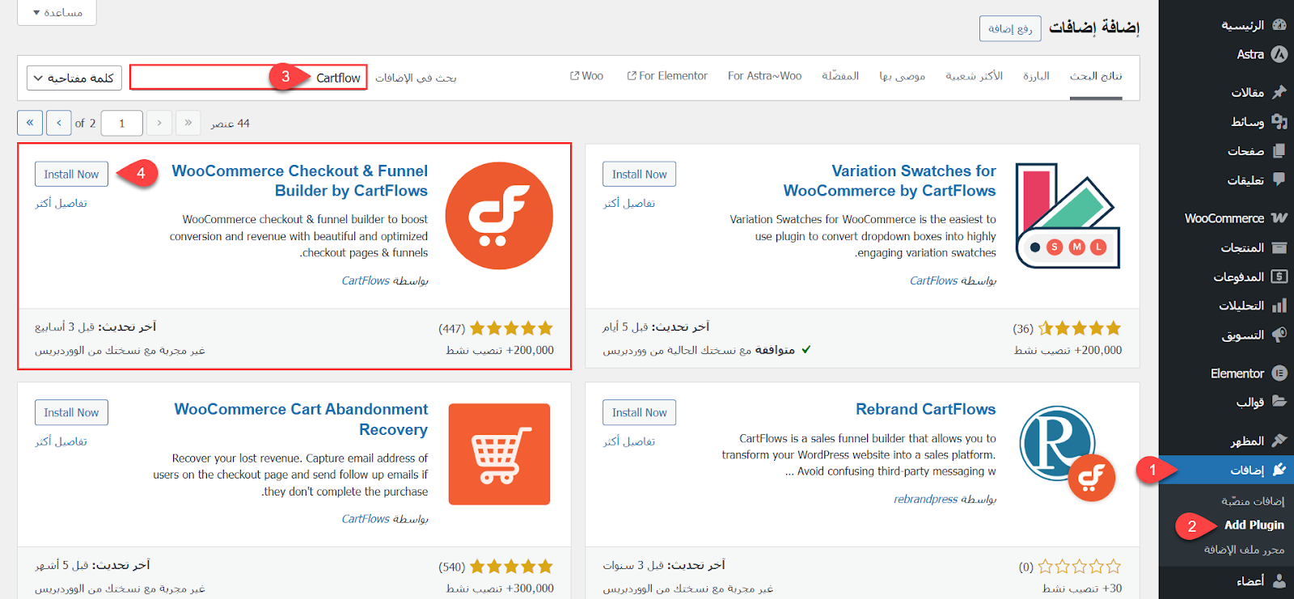Open WooCommerce Checkout & Funnel Builder title link
This screenshot has height=599, width=1294.
coord(300,181)
